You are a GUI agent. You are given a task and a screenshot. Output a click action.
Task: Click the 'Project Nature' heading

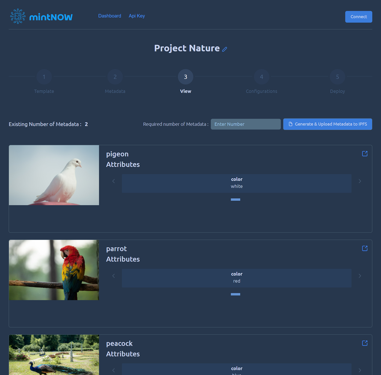click(x=187, y=48)
